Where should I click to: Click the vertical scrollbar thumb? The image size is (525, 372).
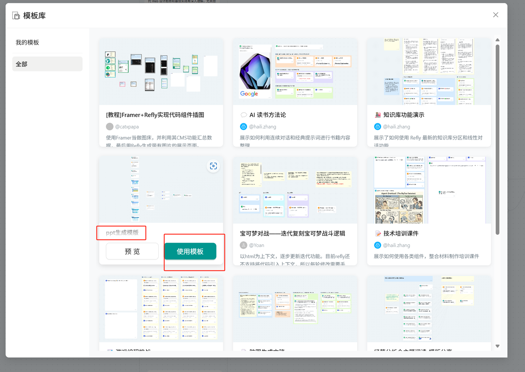(x=498, y=139)
